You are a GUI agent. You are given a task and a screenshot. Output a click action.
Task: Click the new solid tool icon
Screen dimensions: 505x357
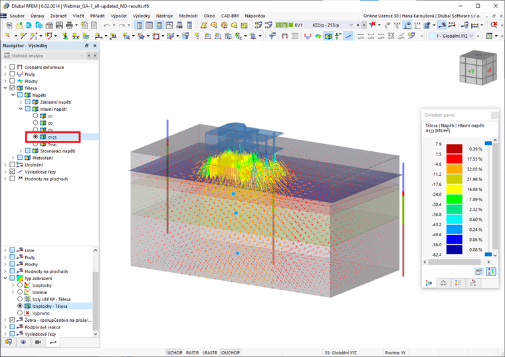pos(170,36)
